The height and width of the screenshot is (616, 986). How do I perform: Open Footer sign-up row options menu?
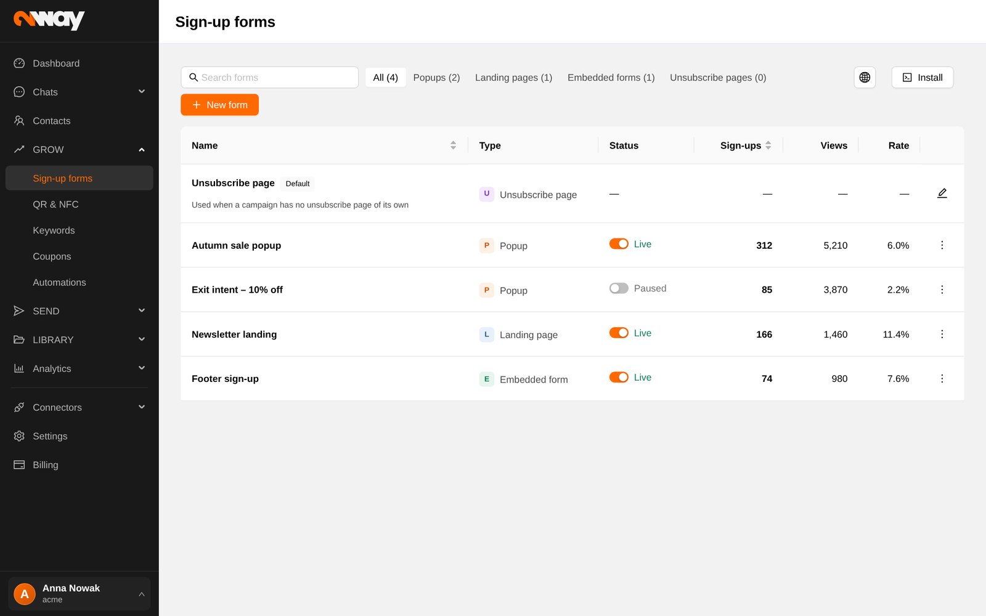pyautogui.click(x=942, y=378)
